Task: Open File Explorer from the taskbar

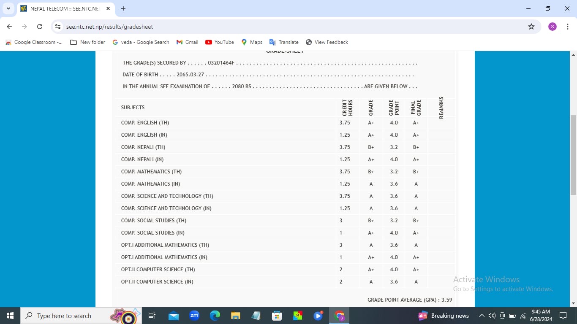Action: pyautogui.click(x=235, y=316)
